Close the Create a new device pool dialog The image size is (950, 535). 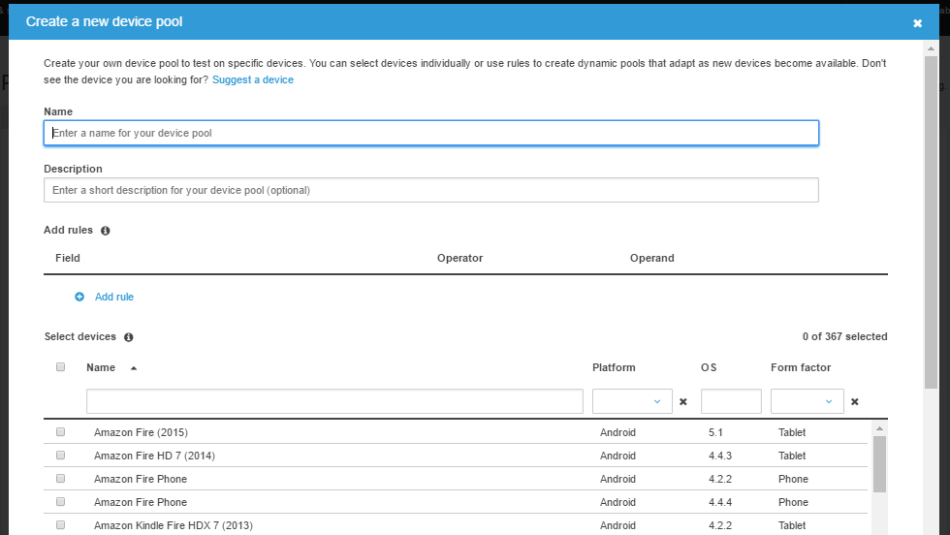pos(917,23)
